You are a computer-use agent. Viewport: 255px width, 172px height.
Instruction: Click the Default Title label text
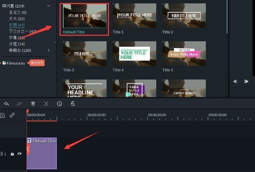click(x=74, y=32)
